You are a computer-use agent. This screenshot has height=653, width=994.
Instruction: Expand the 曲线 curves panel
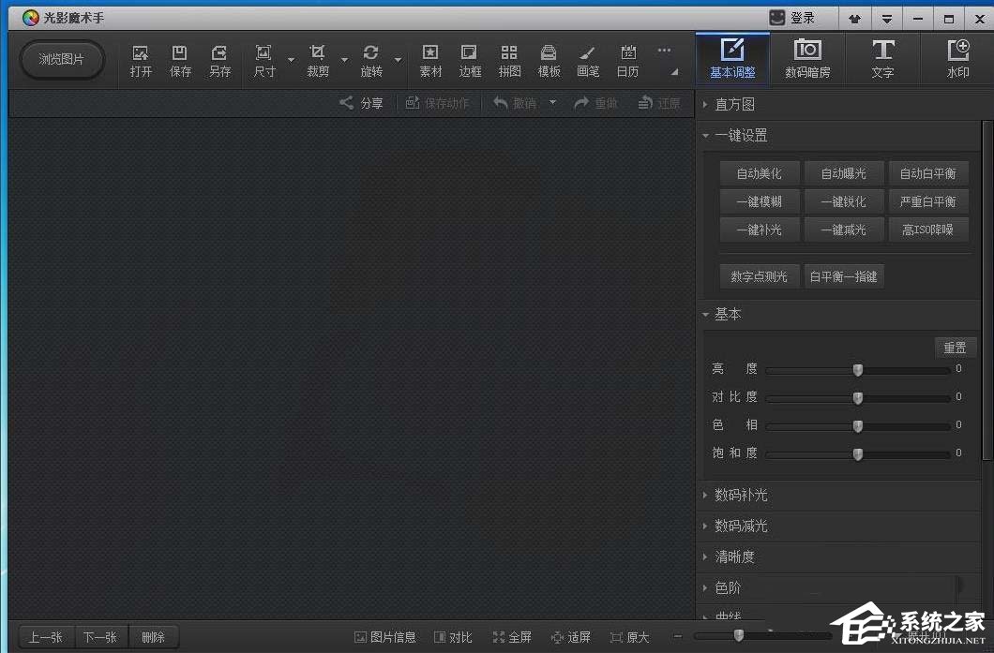click(x=727, y=614)
